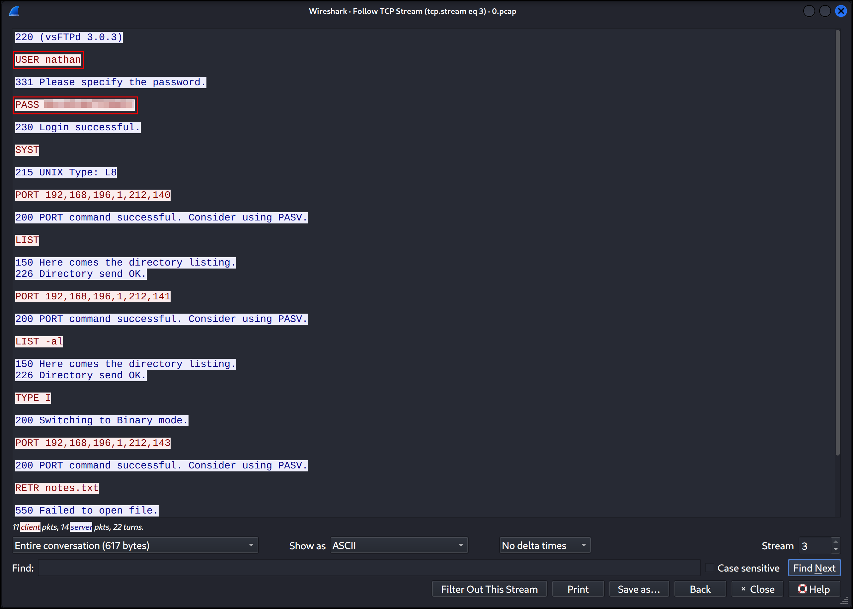
Task: Enable the Case sensitive checkbox
Action: 709,568
